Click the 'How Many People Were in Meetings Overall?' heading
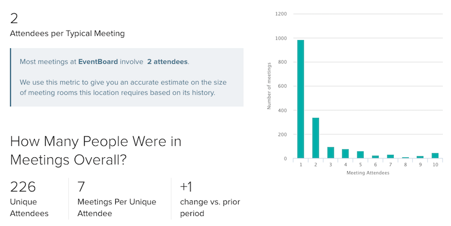The image size is (451, 226). (x=96, y=150)
